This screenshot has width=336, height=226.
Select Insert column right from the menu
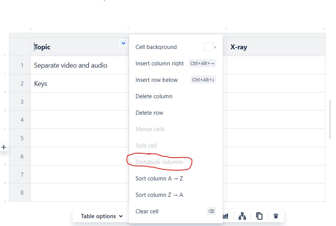tap(159, 63)
